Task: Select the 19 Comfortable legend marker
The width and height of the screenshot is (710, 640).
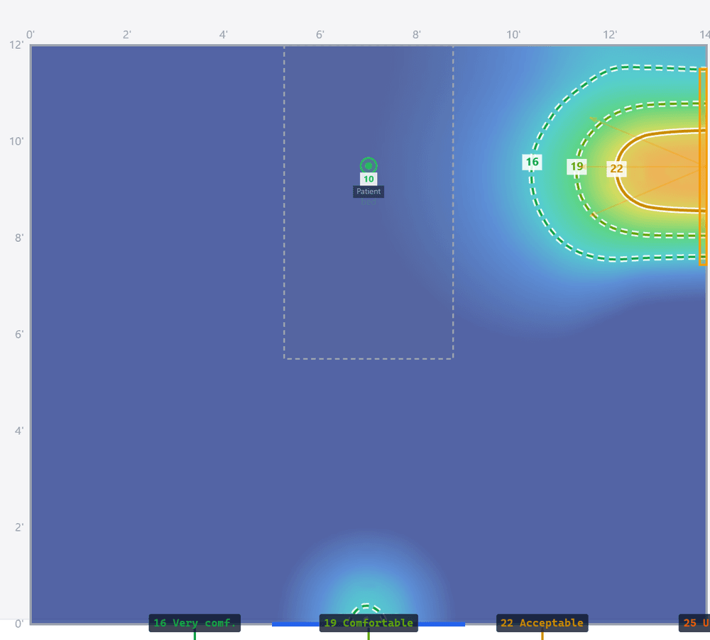Action: point(368,623)
